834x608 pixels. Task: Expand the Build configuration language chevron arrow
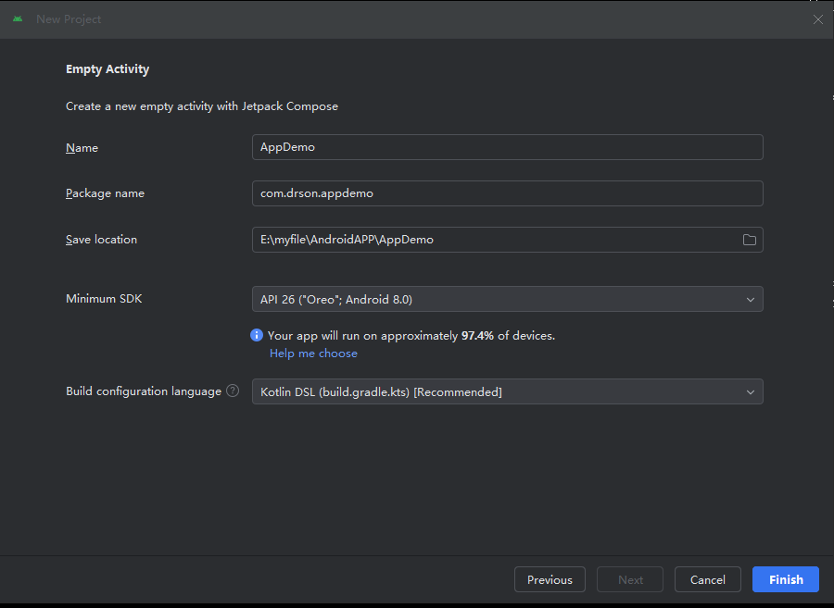750,391
